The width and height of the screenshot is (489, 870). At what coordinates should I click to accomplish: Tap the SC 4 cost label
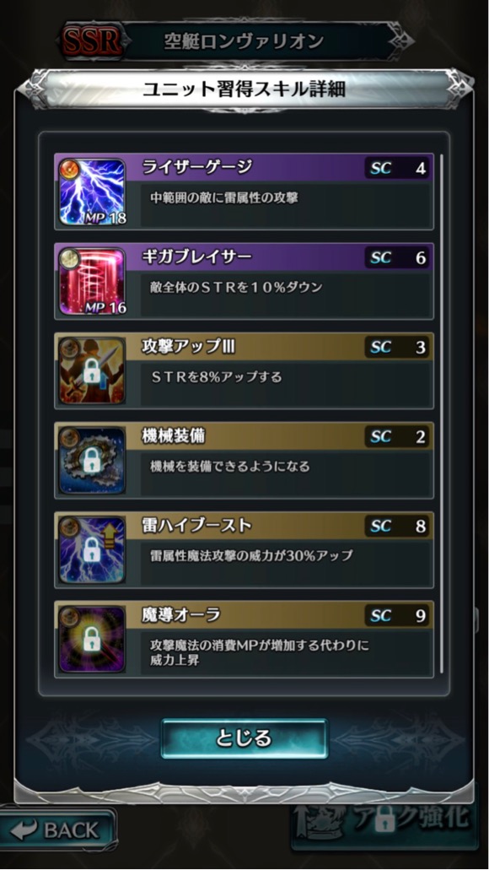[398, 168]
